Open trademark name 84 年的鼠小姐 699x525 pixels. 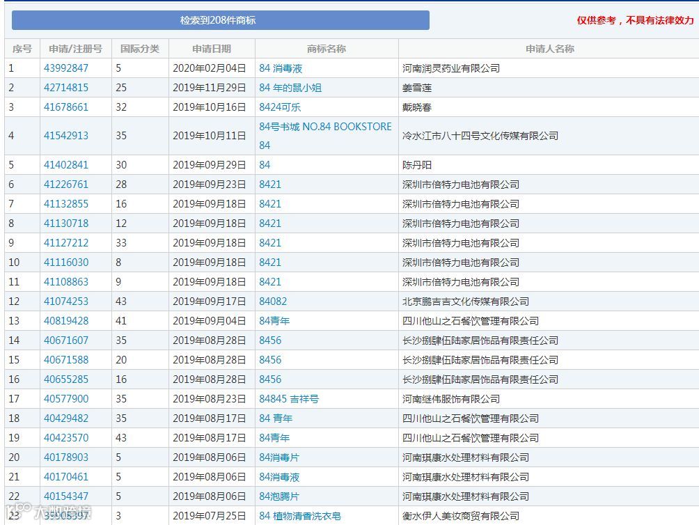tap(290, 88)
